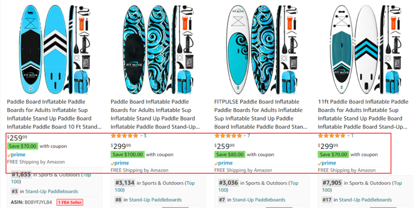Click the Top 100 link beside rank #7,905
This screenshot has height=208, width=417.
click(x=397, y=183)
